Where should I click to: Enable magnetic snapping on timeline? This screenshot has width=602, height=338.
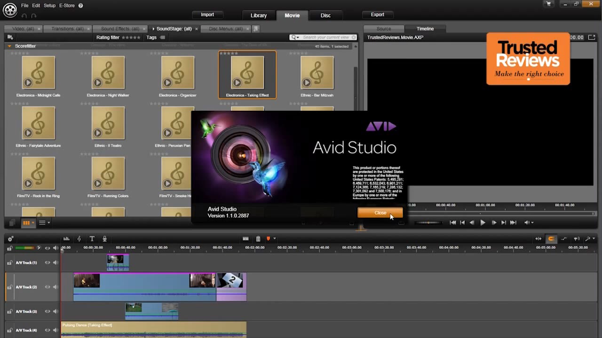tap(551, 239)
